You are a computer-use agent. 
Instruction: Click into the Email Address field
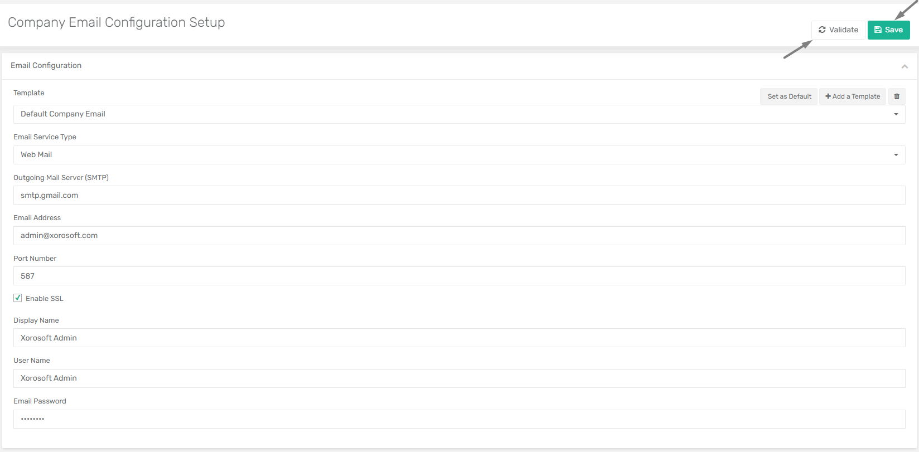[x=459, y=236]
